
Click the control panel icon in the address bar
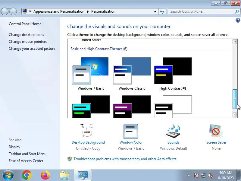point(25,11)
